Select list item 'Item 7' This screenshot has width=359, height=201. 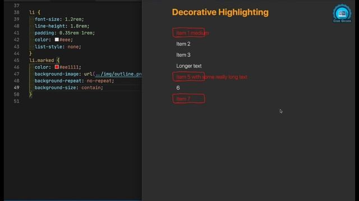pyautogui.click(x=183, y=99)
